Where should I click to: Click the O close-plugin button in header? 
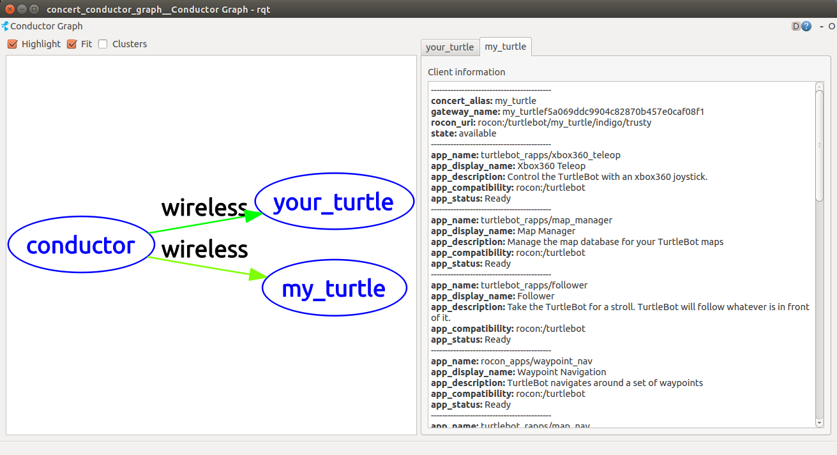831,27
